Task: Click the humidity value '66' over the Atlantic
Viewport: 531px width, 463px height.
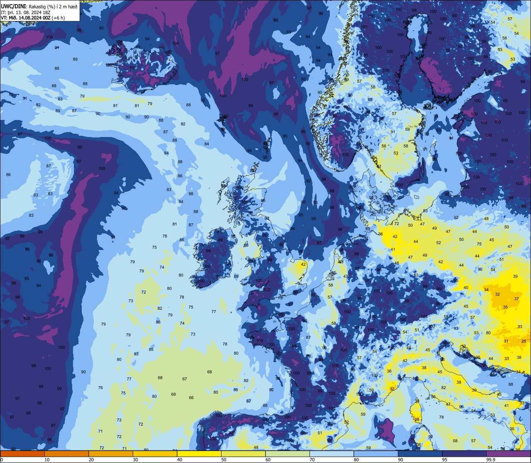Action: click(191, 397)
